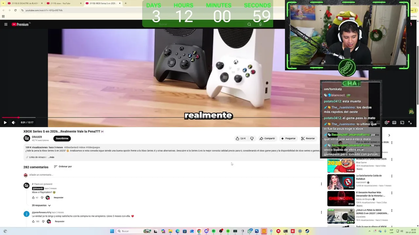Expand 20 respuestas replies
The height and width of the screenshot is (235, 419).
pos(41,205)
